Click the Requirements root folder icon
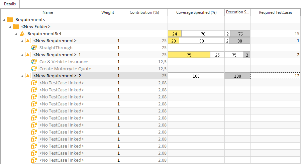Screen dimensions: 301x164 [x=9, y=20]
